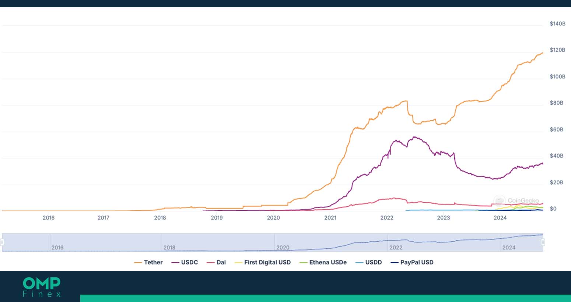The image size is (571, 302).
Task: Click the 2020 x-axis label on main chart
Action: click(273, 218)
